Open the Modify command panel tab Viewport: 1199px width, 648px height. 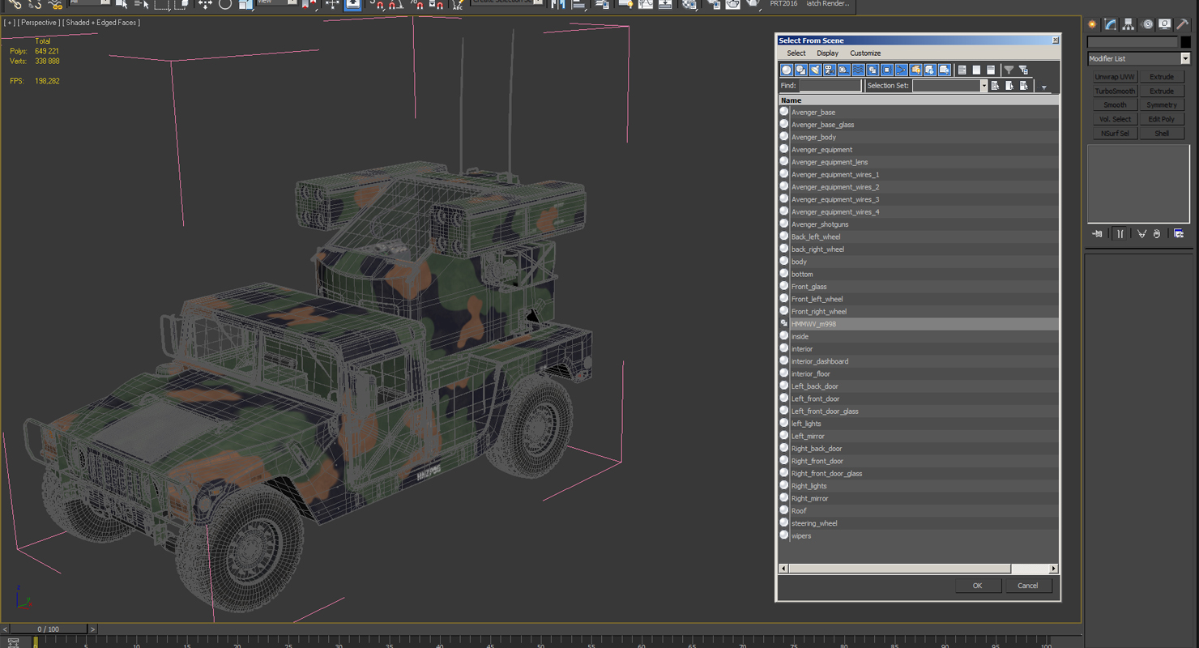(1111, 24)
